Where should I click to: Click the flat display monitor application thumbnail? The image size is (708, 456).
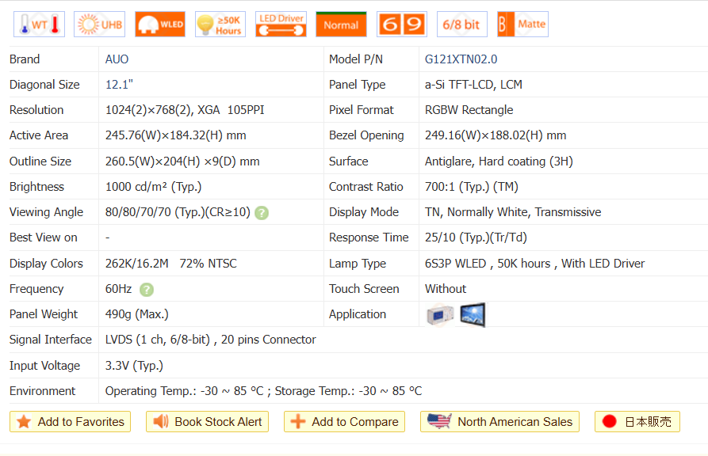(x=473, y=314)
